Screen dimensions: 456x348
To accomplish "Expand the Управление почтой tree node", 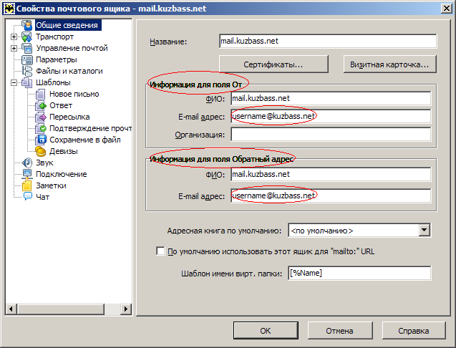I will (14, 48).
